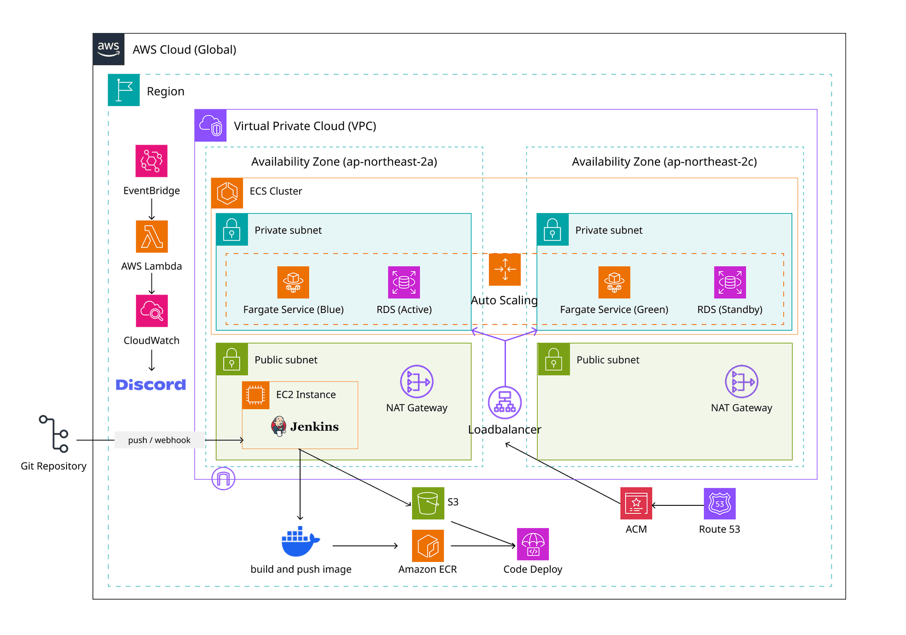The height and width of the screenshot is (635, 906).
Task: Click the RDS (Standby) icon
Action: pyautogui.click(x=730, y=282)
